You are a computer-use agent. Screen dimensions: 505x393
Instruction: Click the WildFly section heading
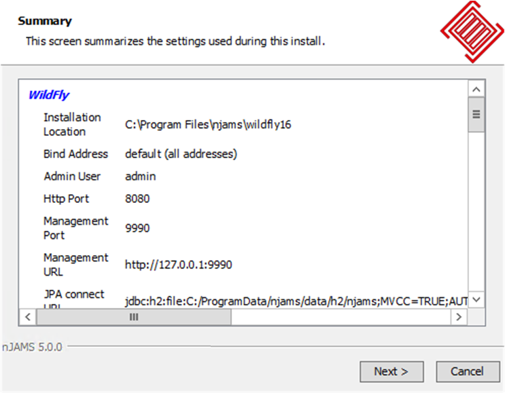pyautogui.click(x=49, y=95)
